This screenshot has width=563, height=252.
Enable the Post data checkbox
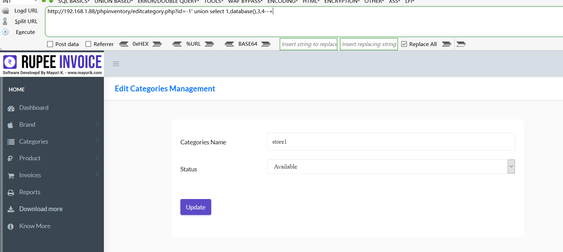pyautogui.click(x=50, y=44)
